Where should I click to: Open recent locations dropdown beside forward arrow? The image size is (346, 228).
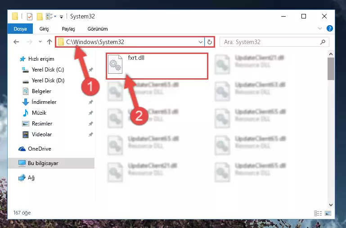(40, 42)
